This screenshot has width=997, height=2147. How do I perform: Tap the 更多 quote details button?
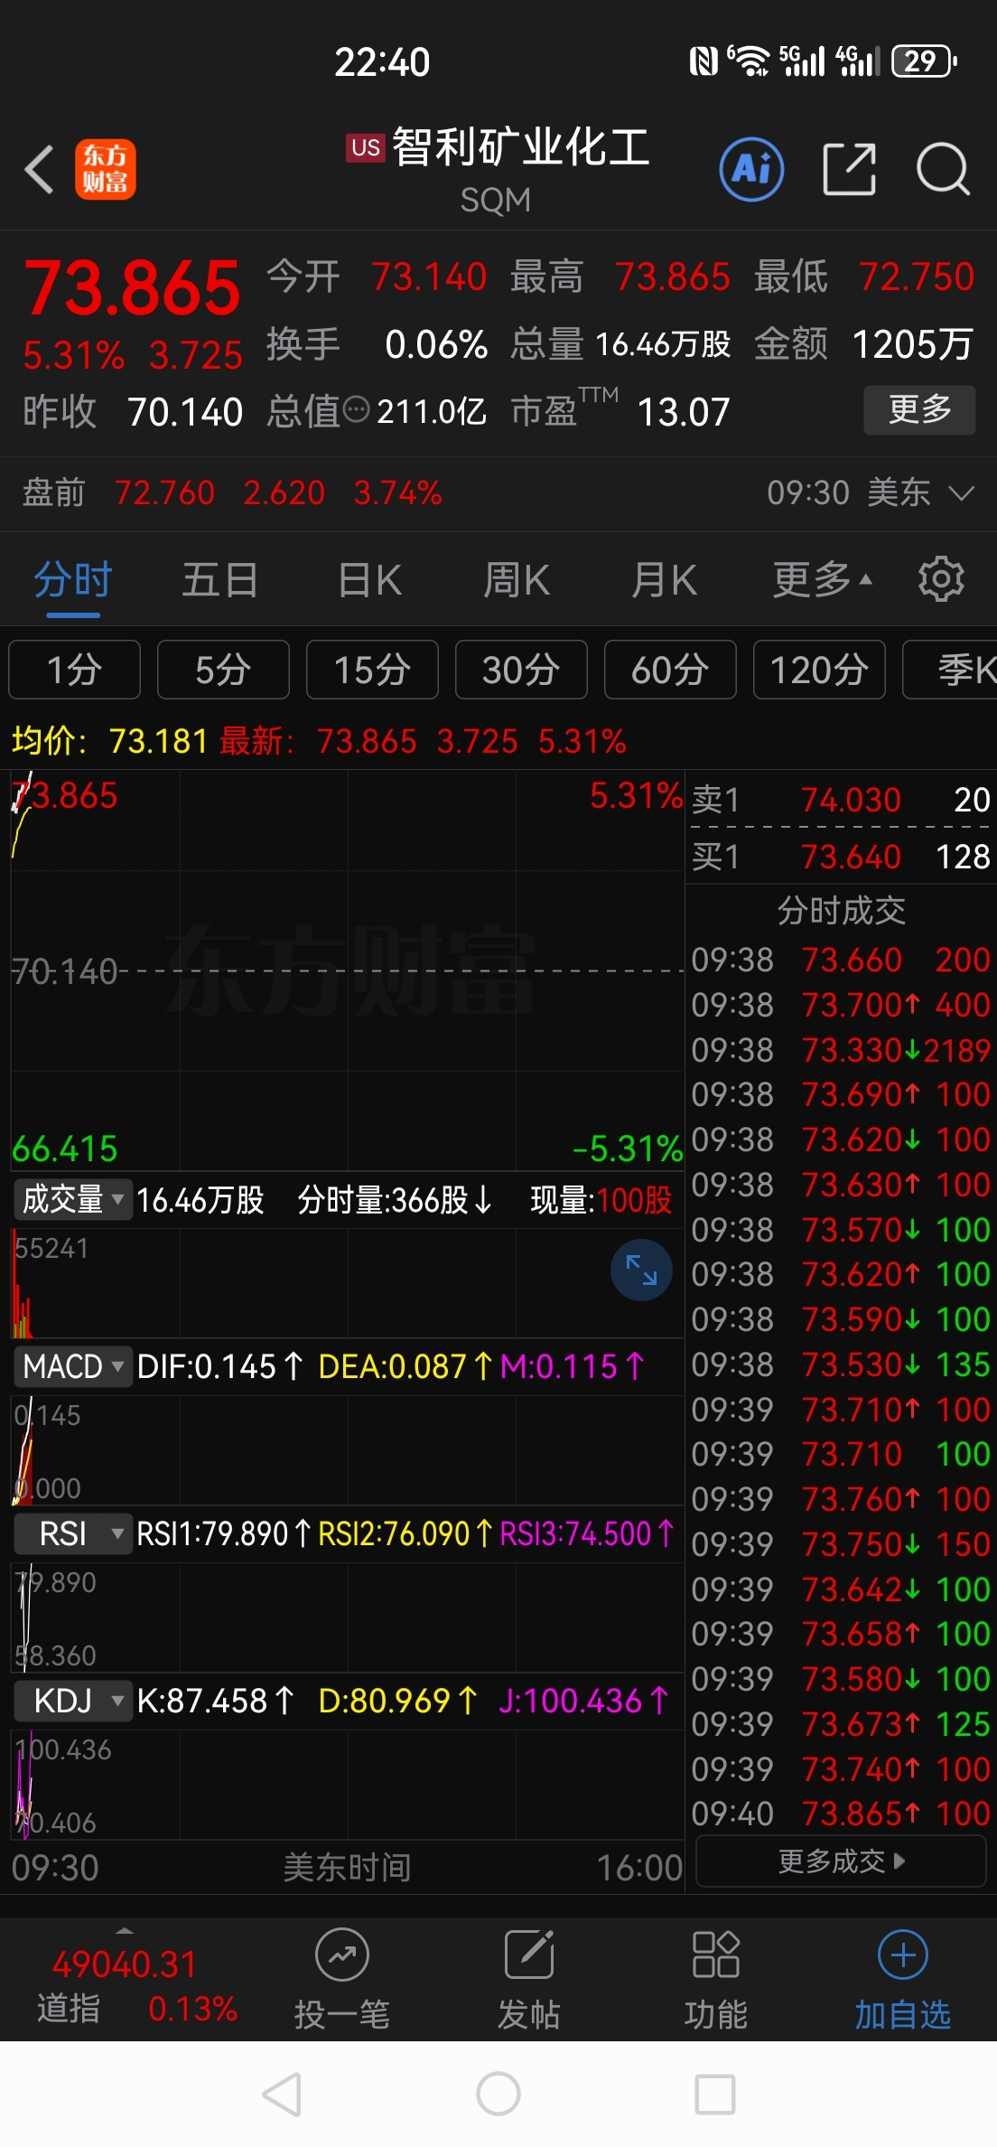[x=919, y=409]
